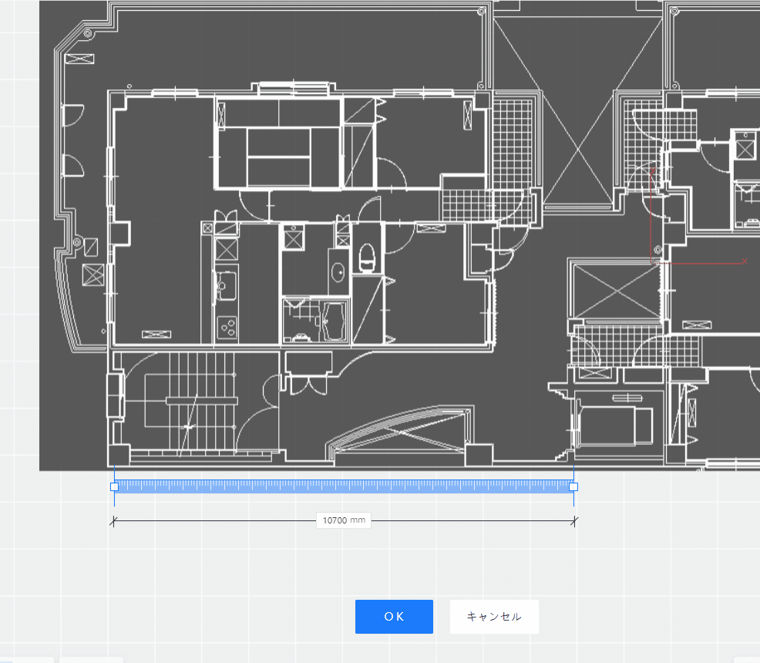Confirm the scale with the OK button
The height and width of the screenshot is (663, 760).
tap(394, 617)
